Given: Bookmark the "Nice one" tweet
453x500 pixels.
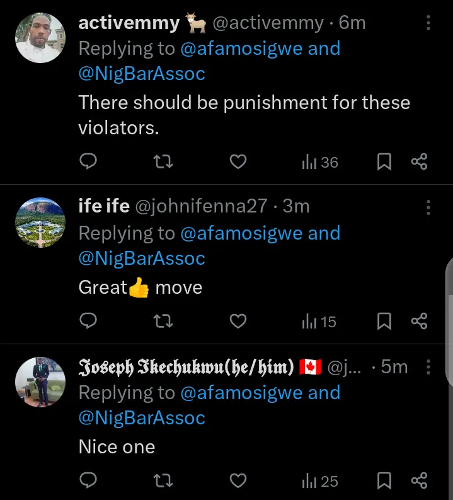Looking at the screenshot, I should click(384, 481).
